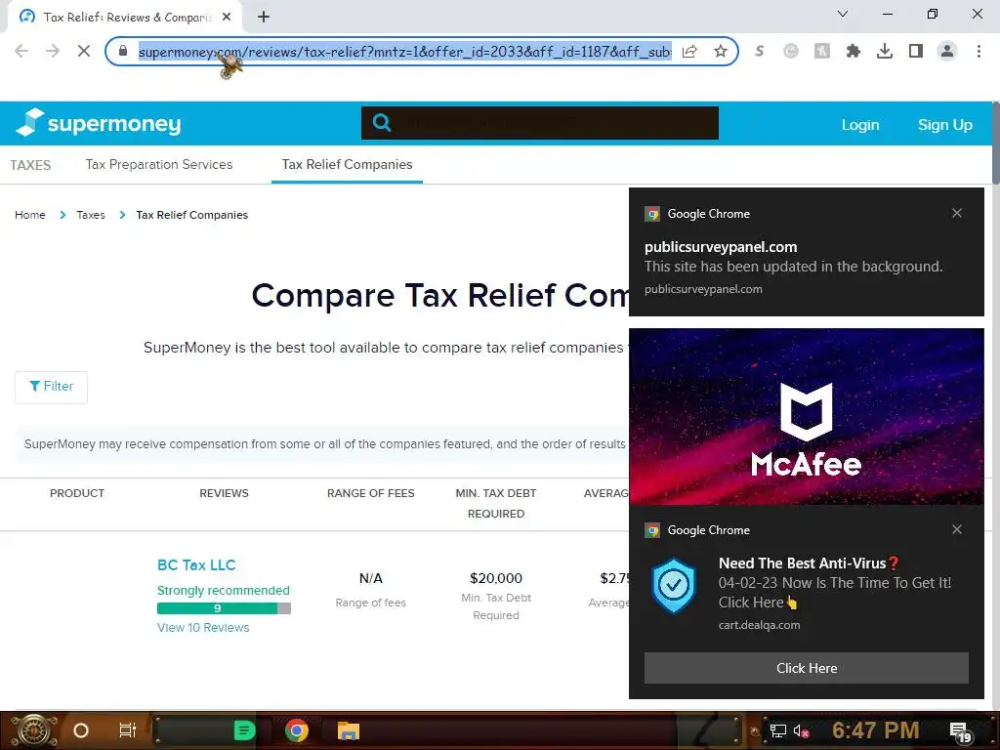Viewport: 1000px width, 750px height.
Task: Click the SuperMoney logo
Action: pyautogui.click(x=99, y=122)
